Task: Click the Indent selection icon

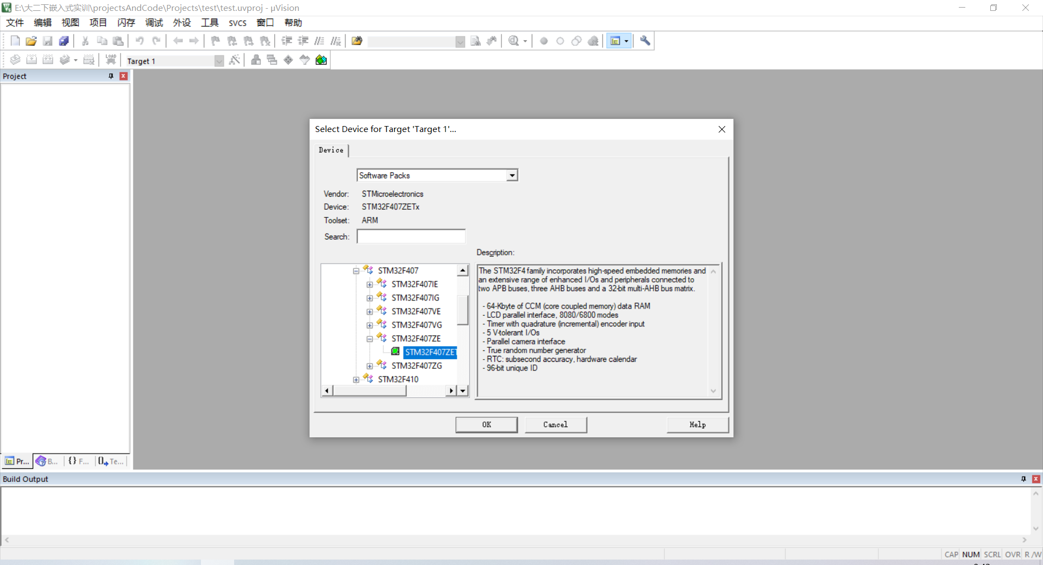Action: click(287, 41)
